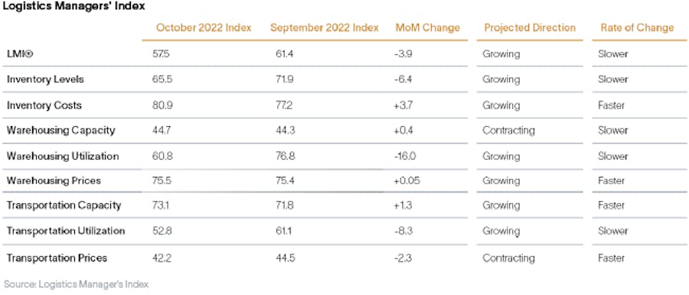
Task: Select the MoM Change column header
Action: click(427, 28)
